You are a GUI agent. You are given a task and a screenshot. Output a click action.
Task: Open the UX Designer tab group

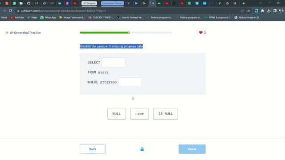point(89,3)
